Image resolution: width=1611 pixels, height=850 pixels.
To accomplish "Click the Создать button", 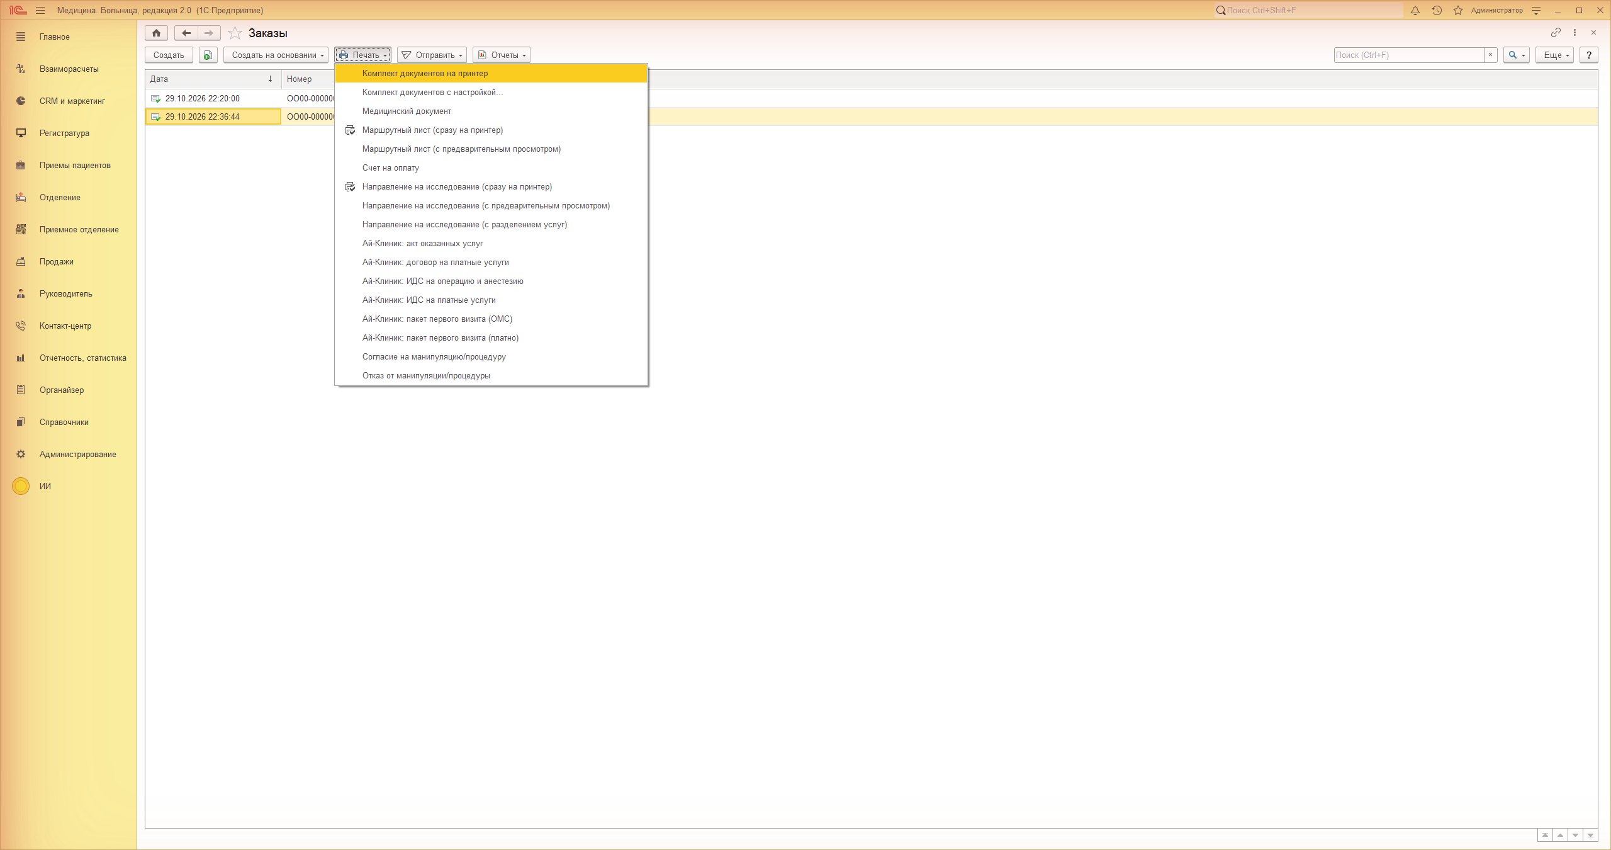I will click(x=169, y=55).
